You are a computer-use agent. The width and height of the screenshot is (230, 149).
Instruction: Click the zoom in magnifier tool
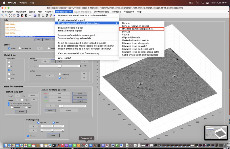(x=3, y=15)
